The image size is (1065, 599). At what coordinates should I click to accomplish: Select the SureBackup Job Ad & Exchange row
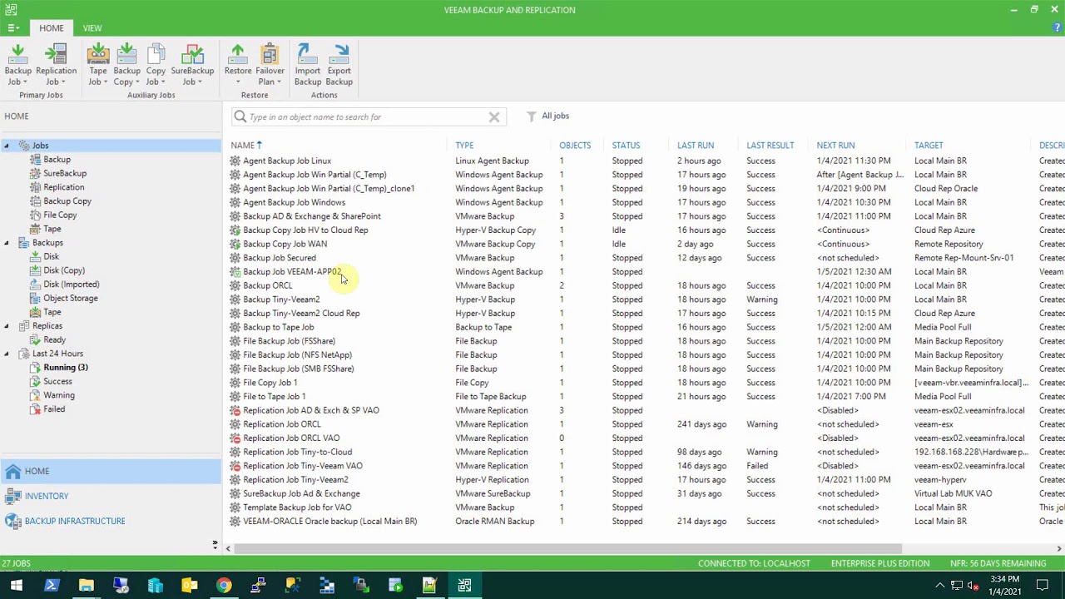[645, 493]
